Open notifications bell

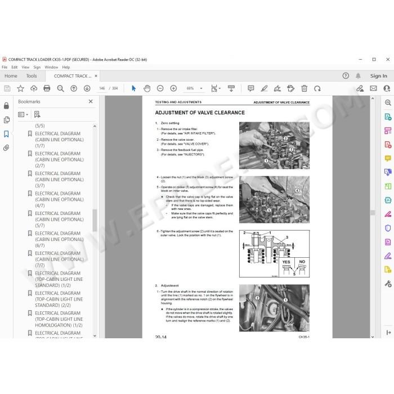click(x=358, y=75)
